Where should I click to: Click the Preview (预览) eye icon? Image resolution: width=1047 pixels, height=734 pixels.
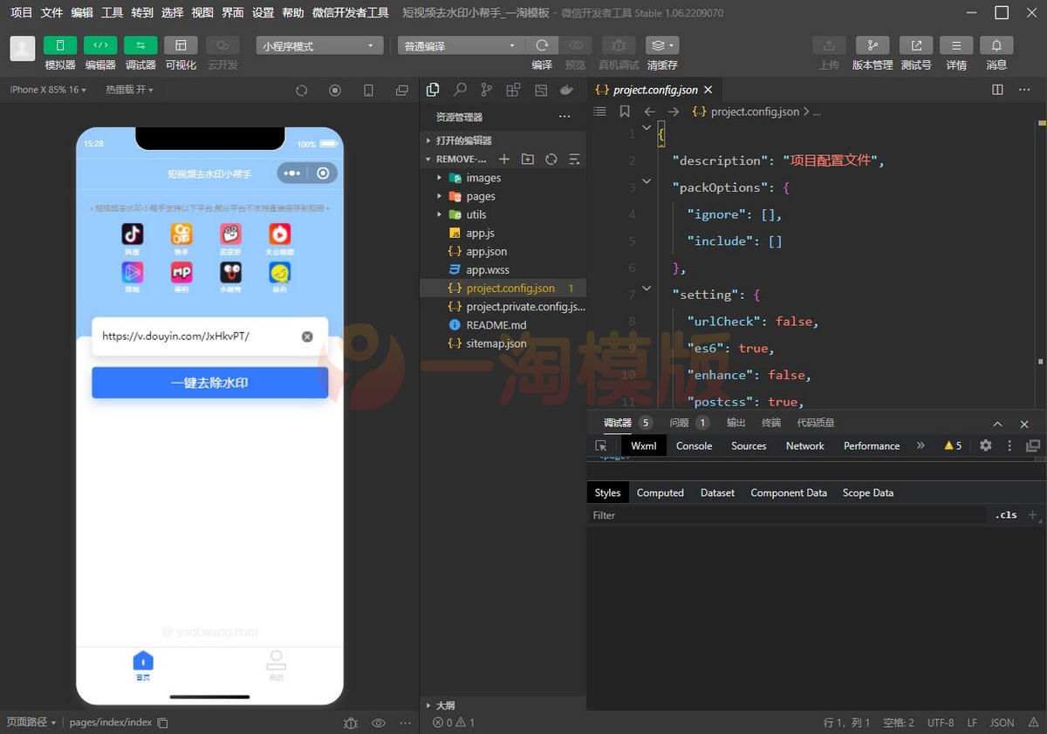pos(576,45)
